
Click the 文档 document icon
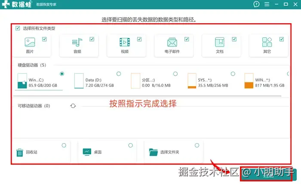point(219,42)
